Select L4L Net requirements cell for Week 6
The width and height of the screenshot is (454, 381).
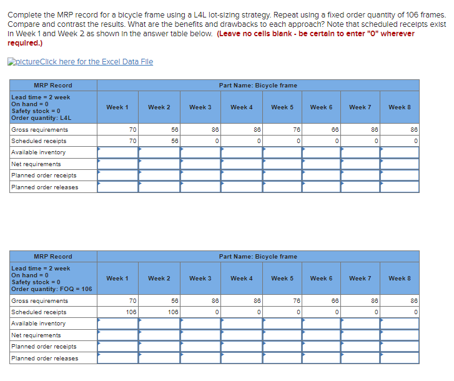(x=321, y=164)
